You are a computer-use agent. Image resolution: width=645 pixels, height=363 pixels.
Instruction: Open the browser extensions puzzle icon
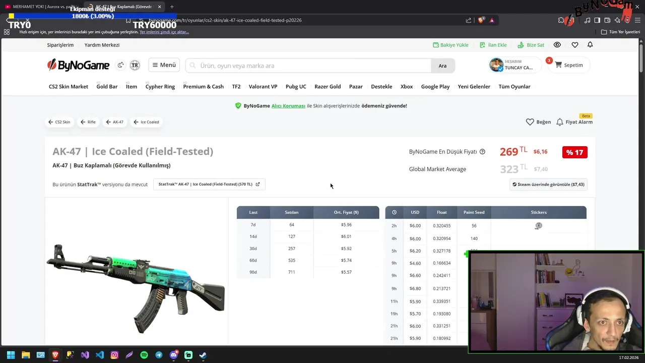[561, 20]
